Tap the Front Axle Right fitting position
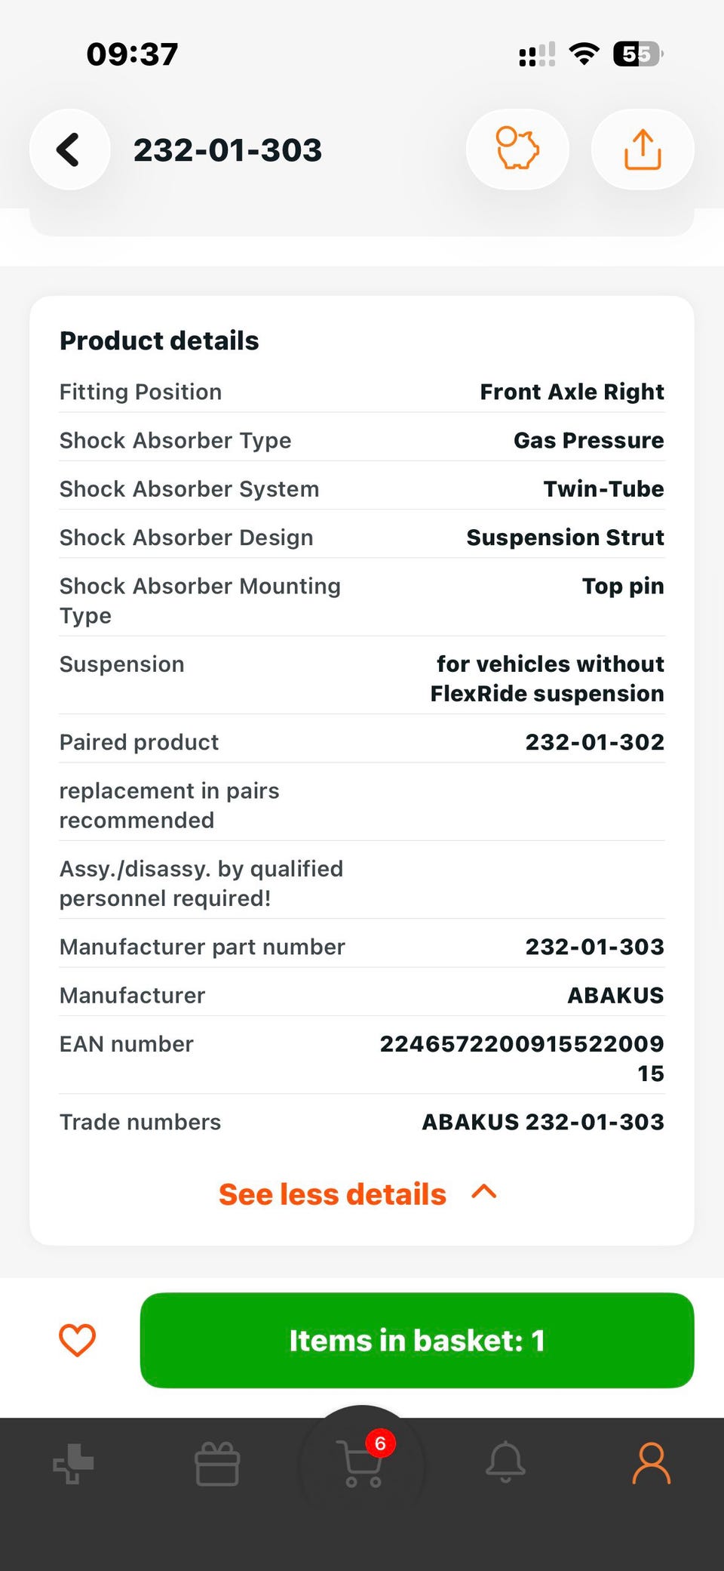This screenshot has height=1571, width=724. [x=572, y=392]
